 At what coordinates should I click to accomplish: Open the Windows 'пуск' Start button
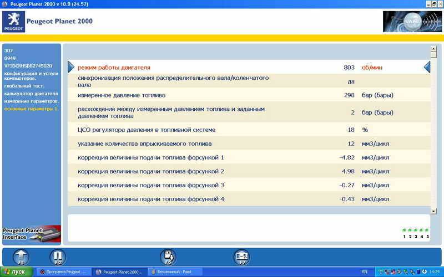tap(16, 272)
